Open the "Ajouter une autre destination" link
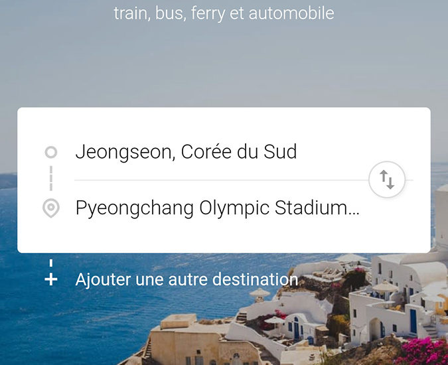This screenshot has height=365, width=448. [187, 279]
